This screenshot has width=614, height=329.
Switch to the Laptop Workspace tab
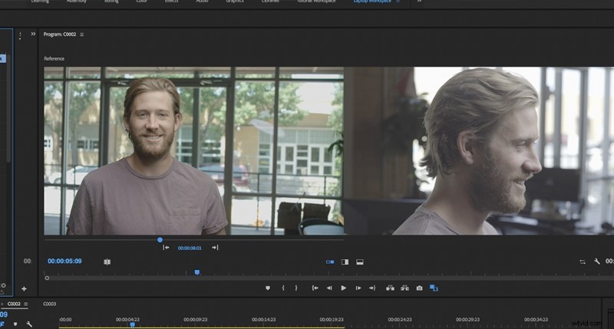(372, 2)
